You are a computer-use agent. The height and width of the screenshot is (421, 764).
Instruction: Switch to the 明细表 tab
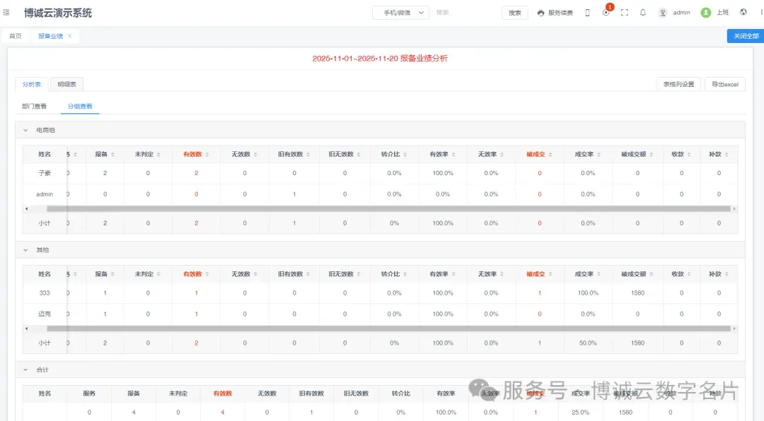(67, 84)
